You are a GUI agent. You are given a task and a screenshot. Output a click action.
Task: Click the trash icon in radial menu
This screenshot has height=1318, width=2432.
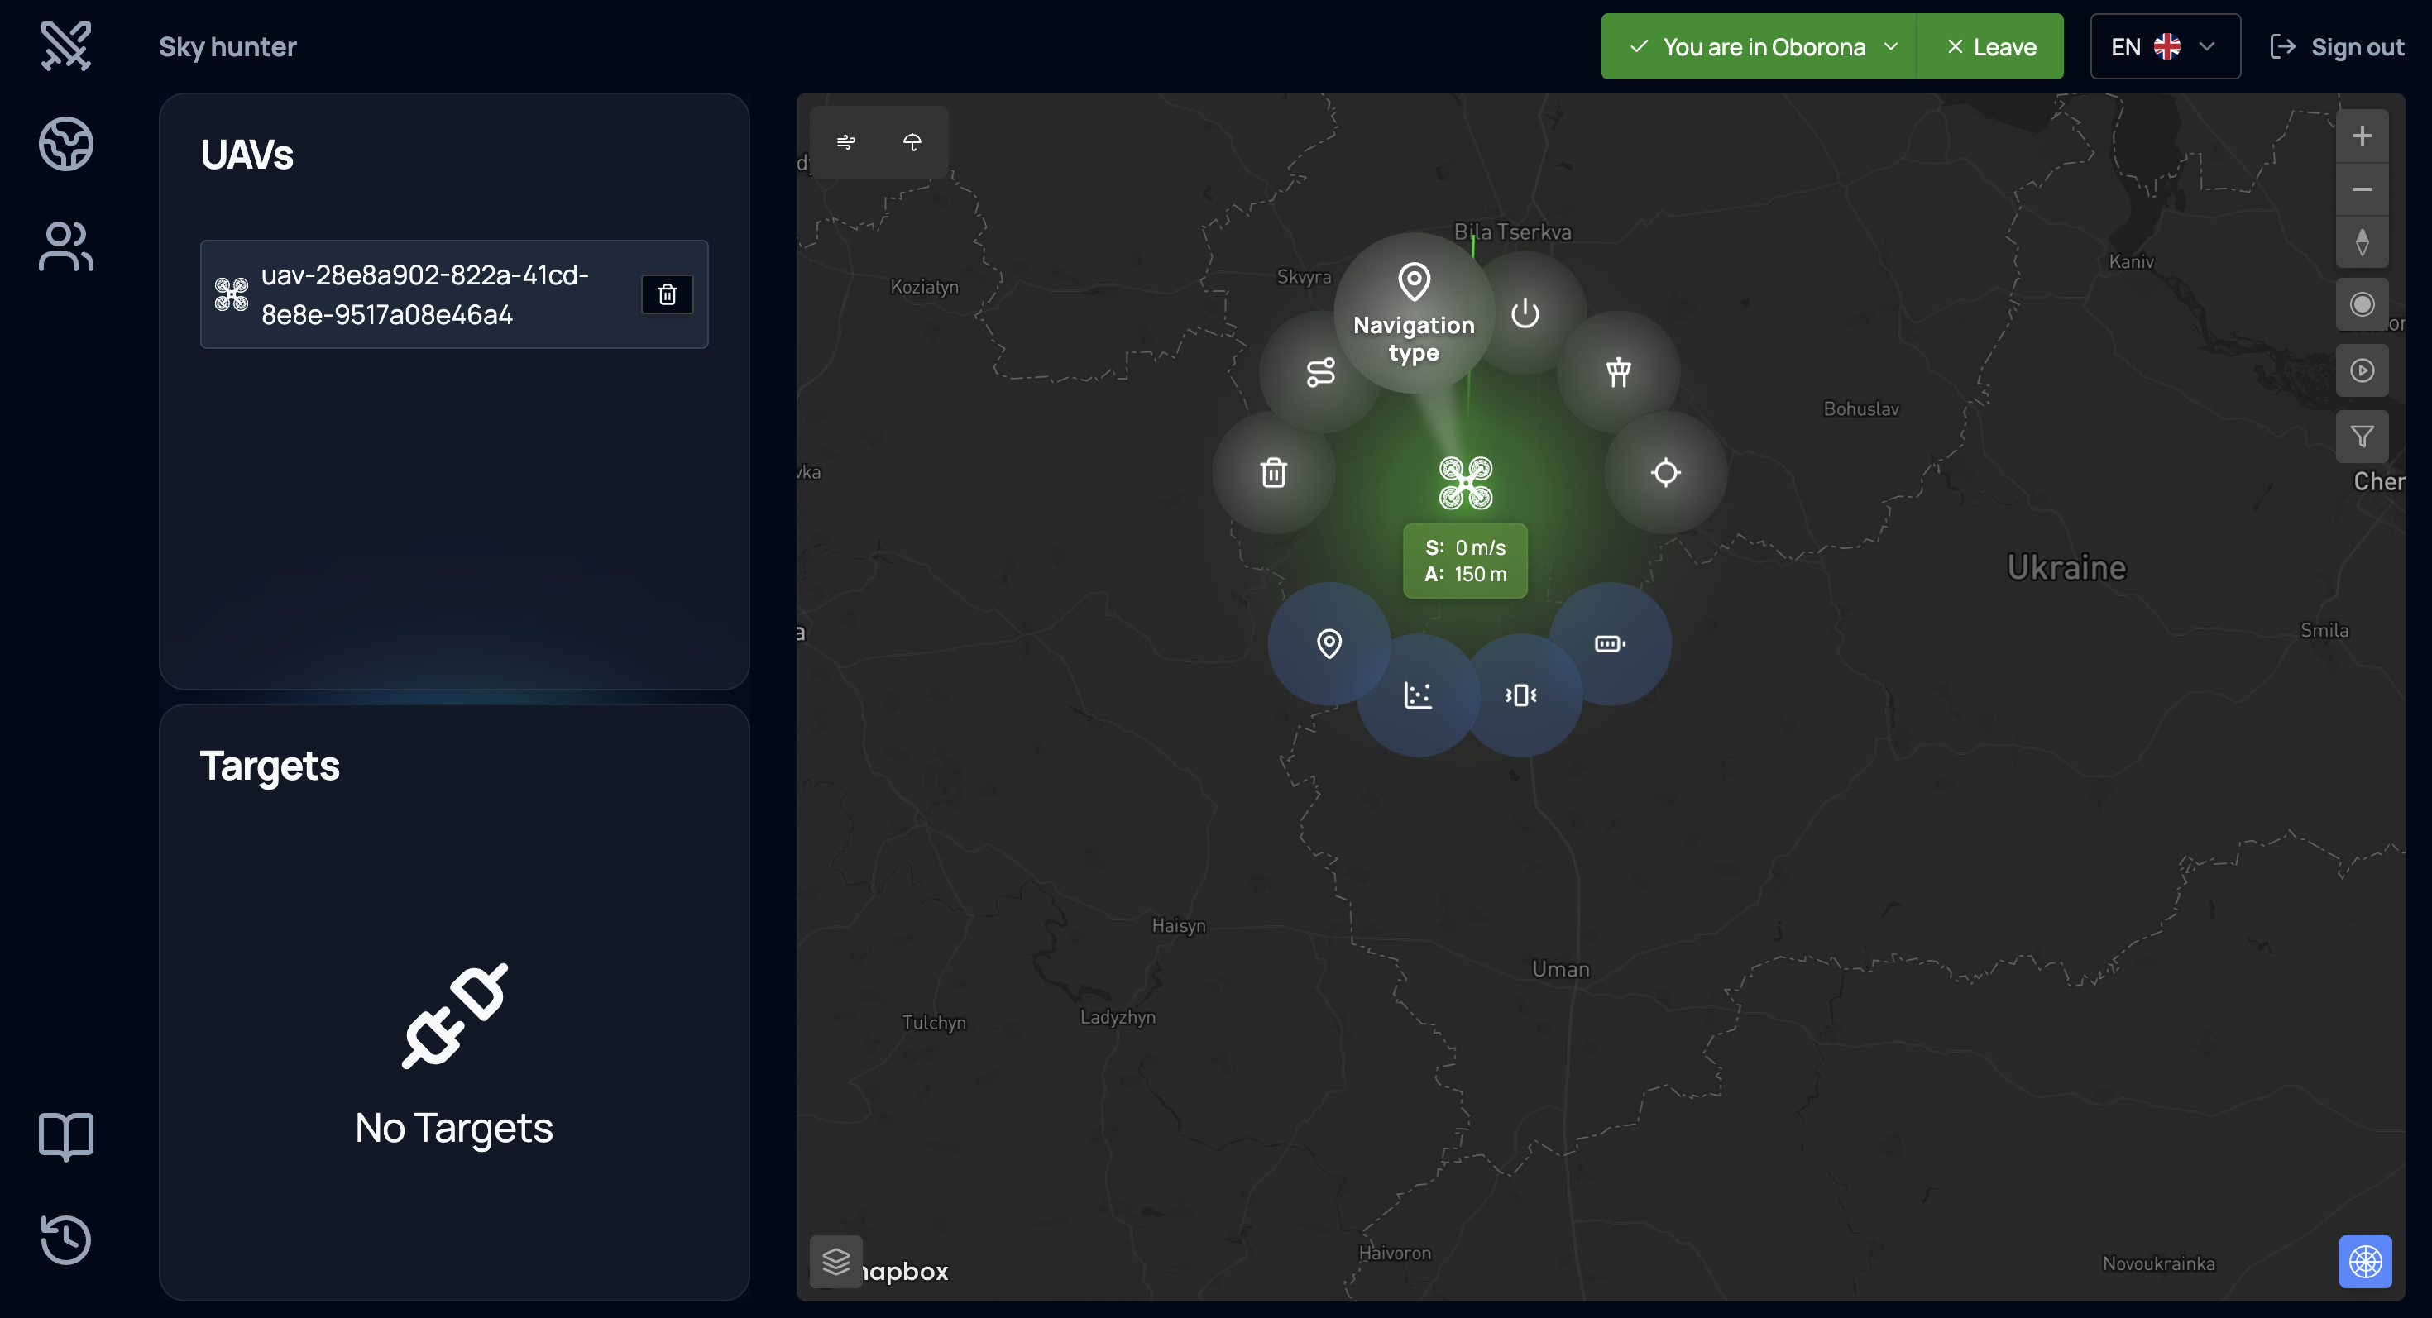tap(1274, 472)
